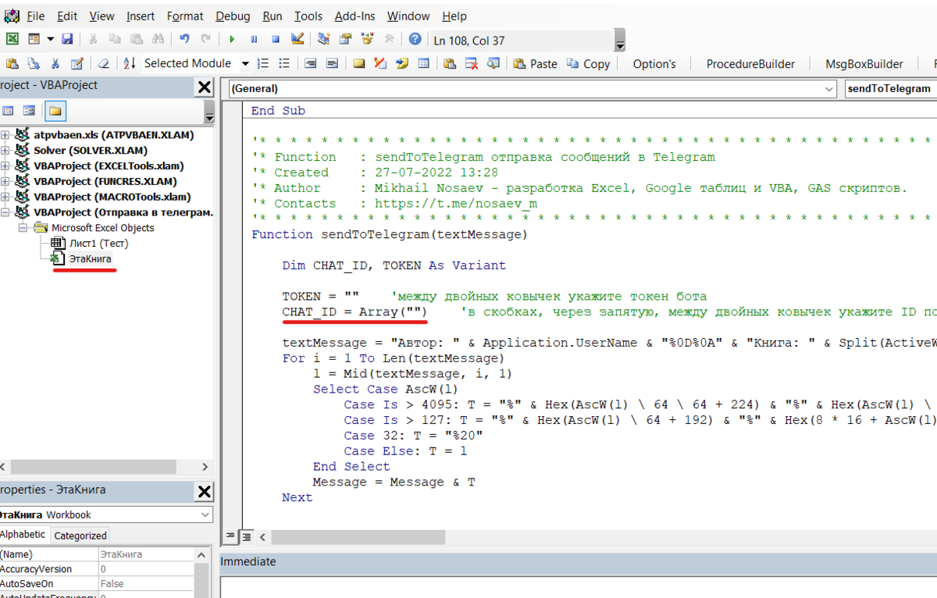Click the AutoSaveOn False value
937x598 pixels.
[144, 584]
